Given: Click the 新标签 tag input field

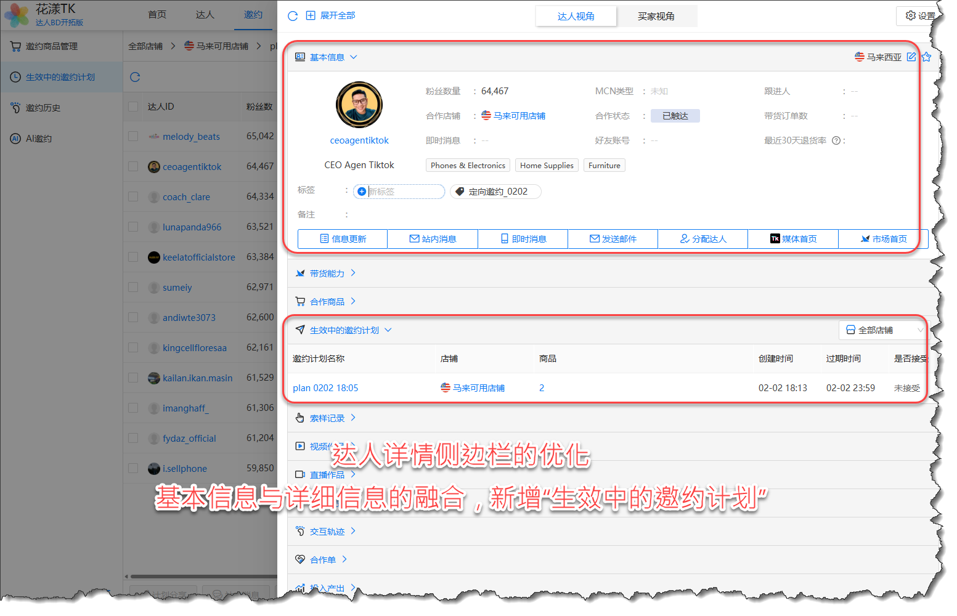Looking at the screenshot, I should (404, 192).
